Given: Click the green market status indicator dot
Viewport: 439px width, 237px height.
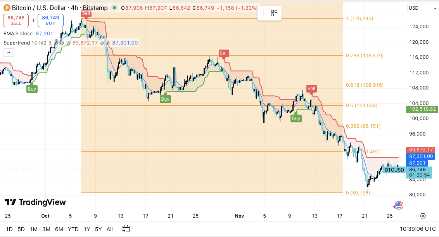Looking at the screenshot, I should (x=114, y=8).
